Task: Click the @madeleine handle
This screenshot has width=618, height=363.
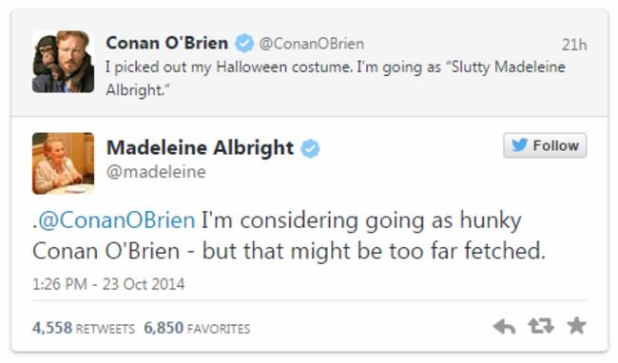Action: [156, 172]
